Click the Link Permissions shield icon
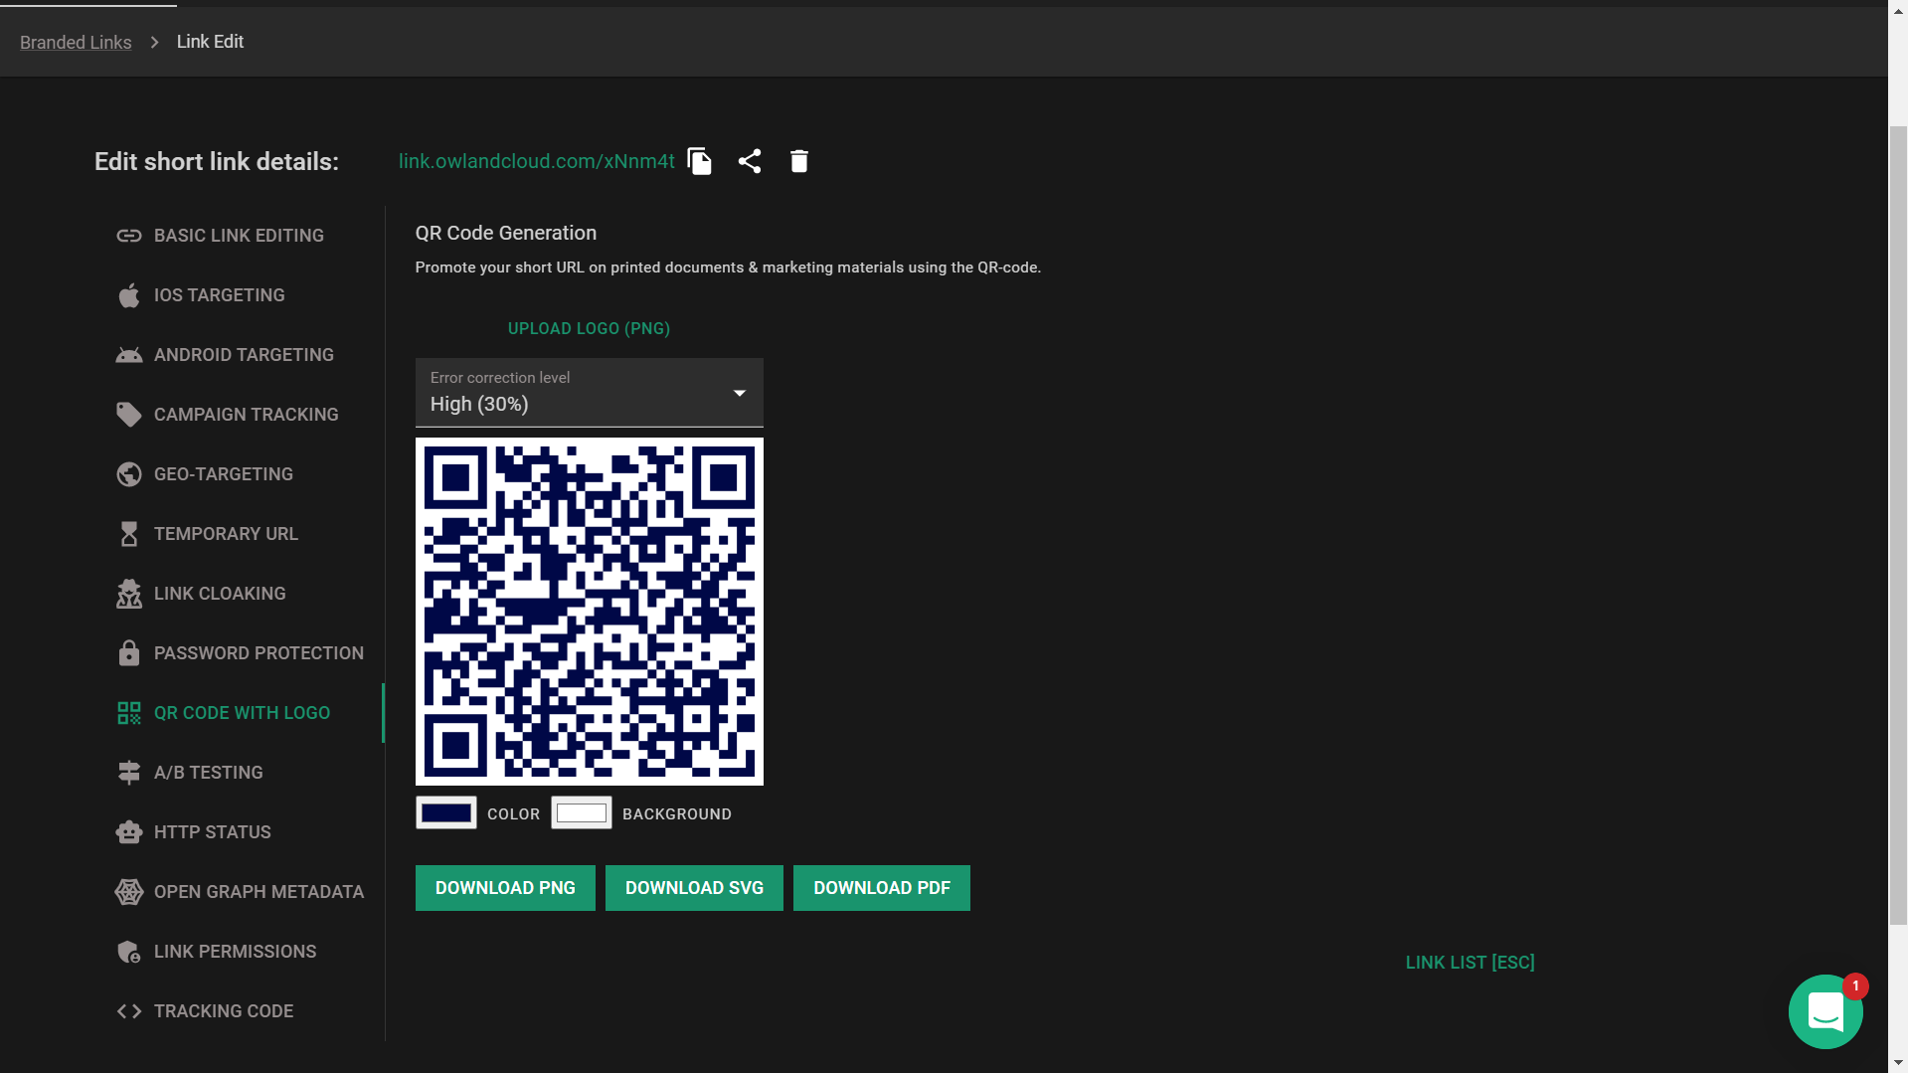The width and height of the screenshot is (1908, 1073). (129, 952)
